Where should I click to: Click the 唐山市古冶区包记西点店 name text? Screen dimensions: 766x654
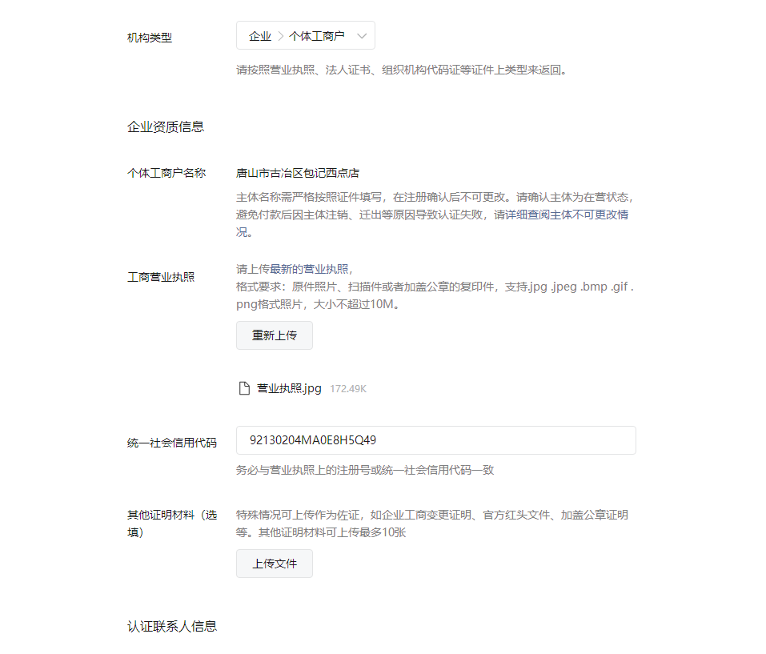click(298, 173)
